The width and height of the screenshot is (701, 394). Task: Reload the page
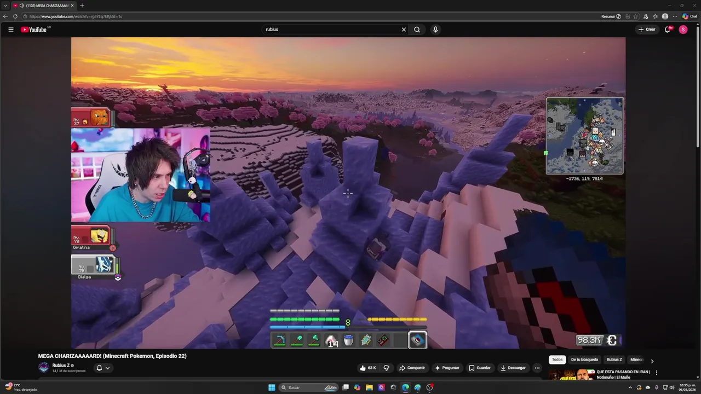(15, 16)
